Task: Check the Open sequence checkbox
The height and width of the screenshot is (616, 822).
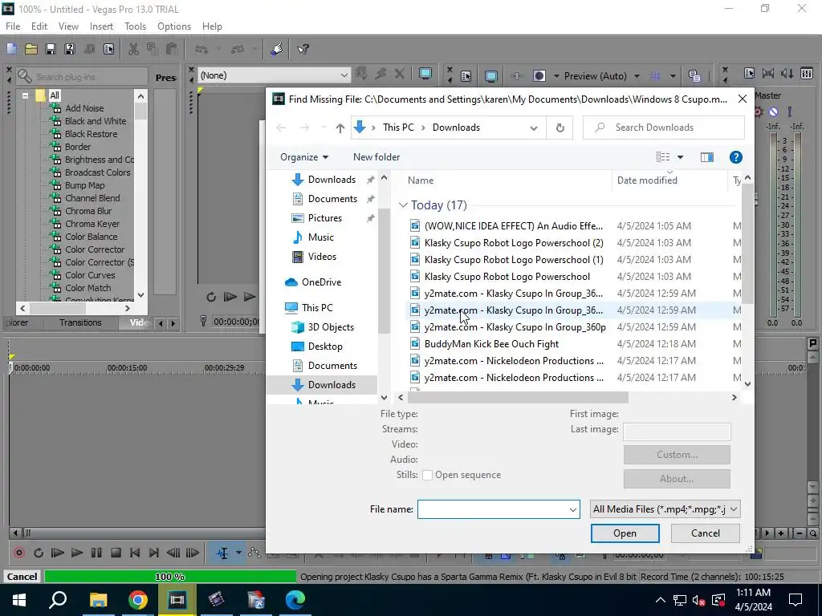Action: pos(427,475)
